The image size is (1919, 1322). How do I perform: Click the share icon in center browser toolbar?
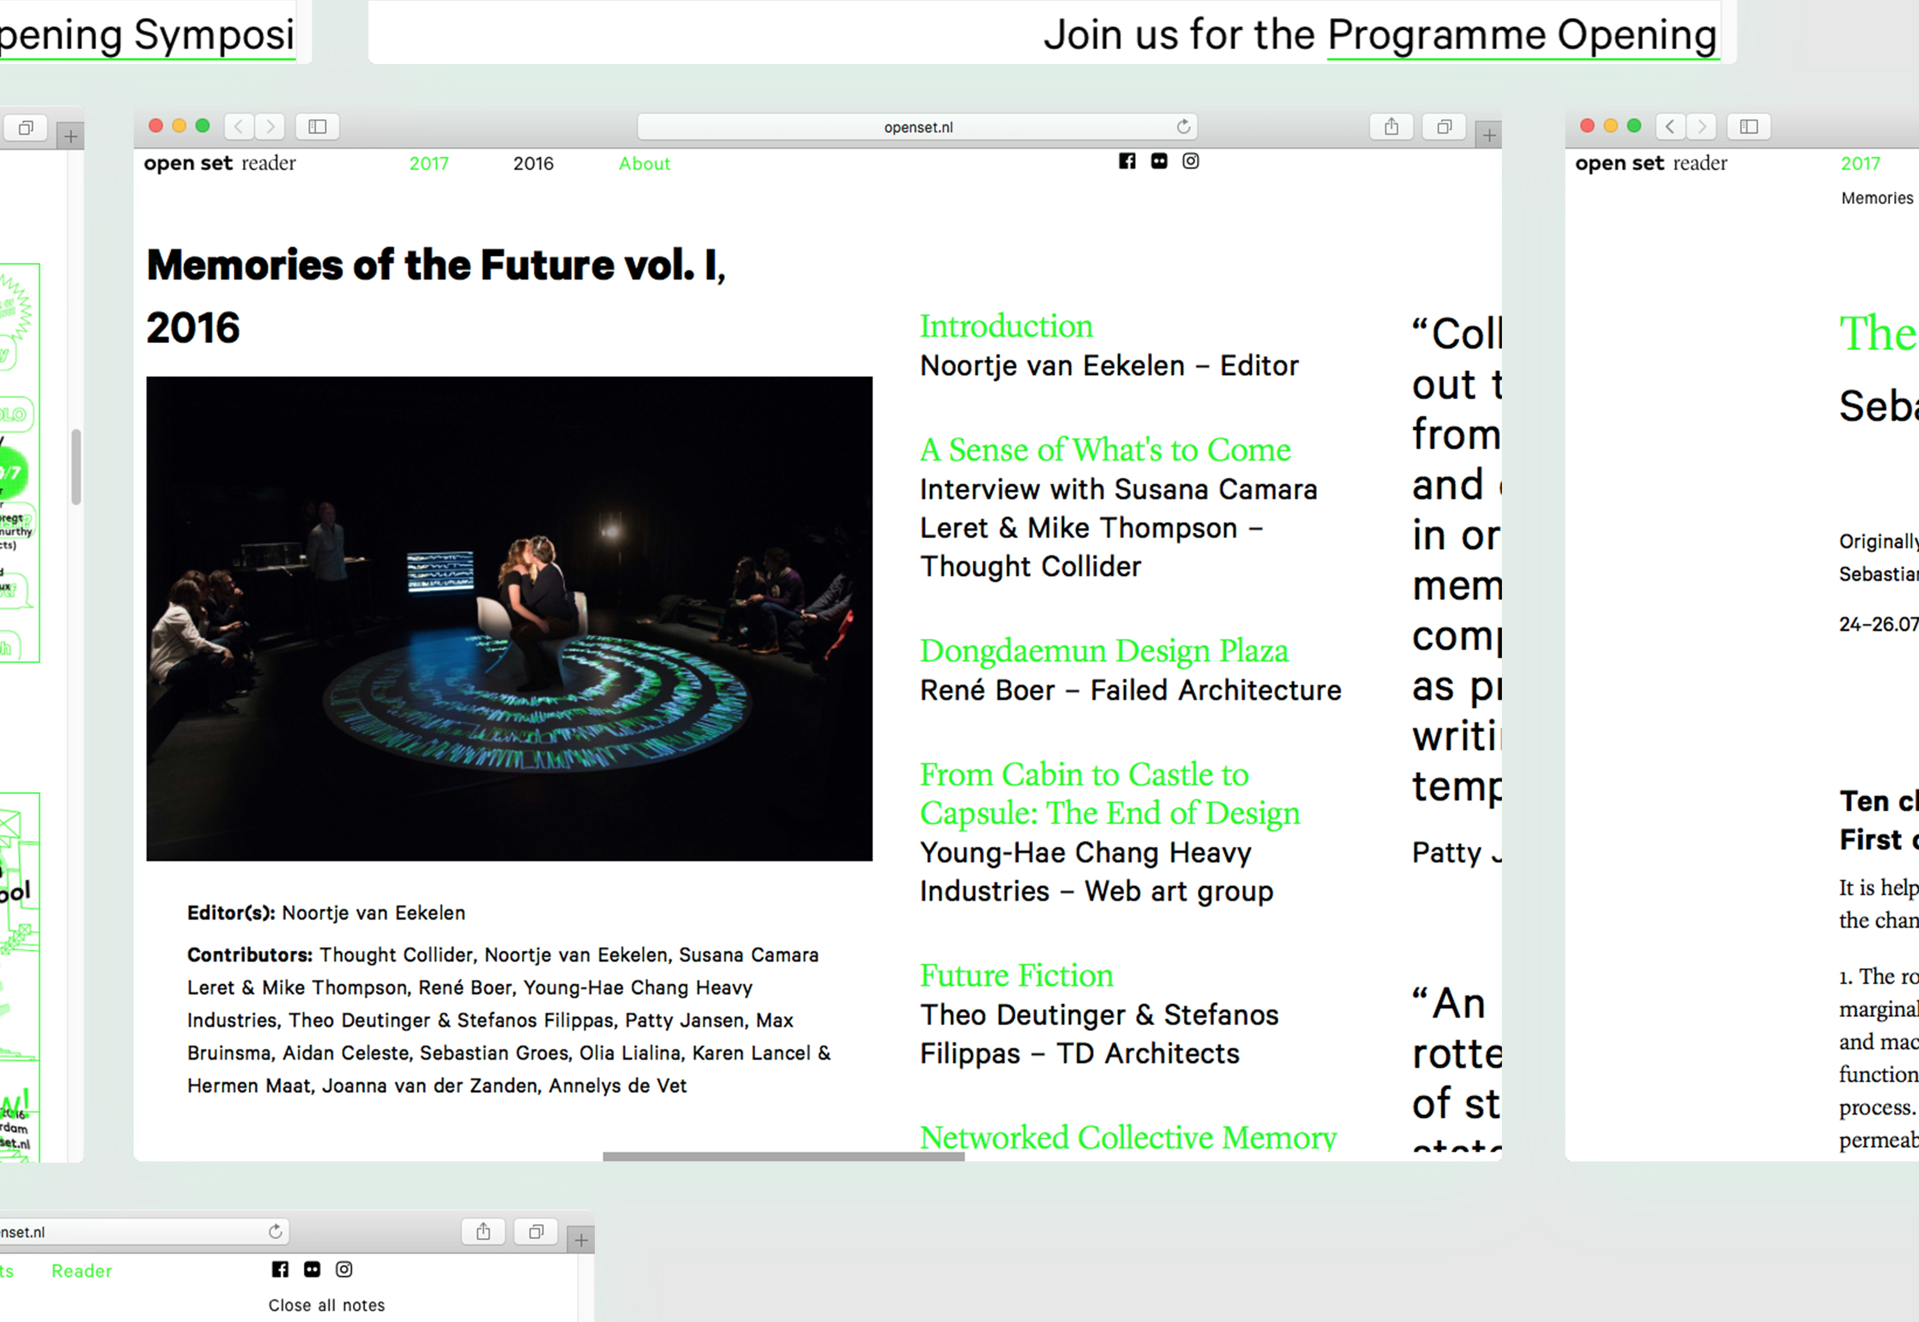click(x=1392, y=127)
